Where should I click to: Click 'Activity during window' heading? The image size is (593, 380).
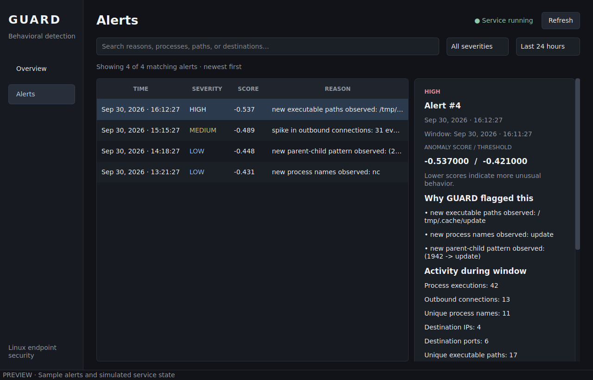(475, 271)
